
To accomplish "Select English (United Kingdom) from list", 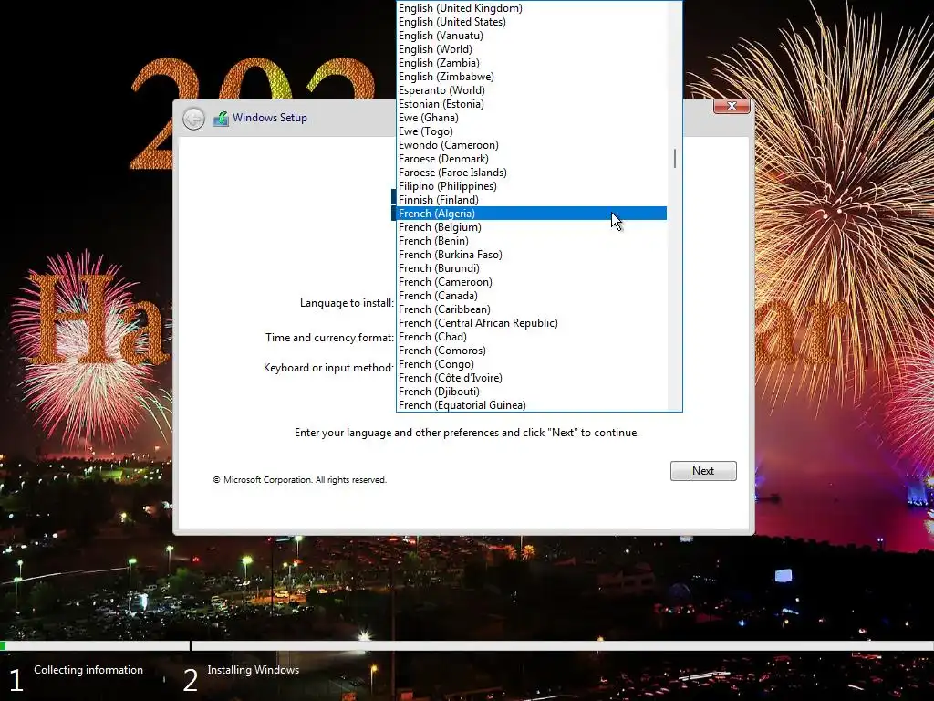I will (x=532, y=7).
